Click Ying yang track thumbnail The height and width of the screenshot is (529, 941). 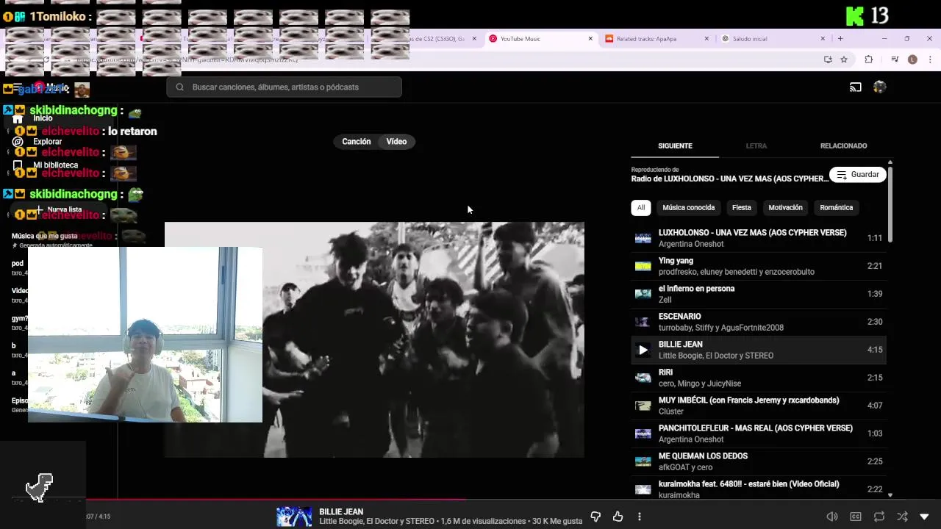(643, 266)
